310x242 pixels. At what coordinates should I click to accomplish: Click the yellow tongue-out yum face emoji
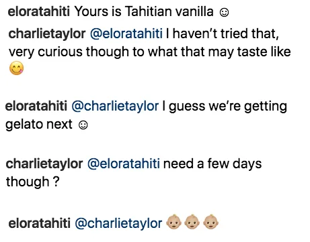pos(16,68)
